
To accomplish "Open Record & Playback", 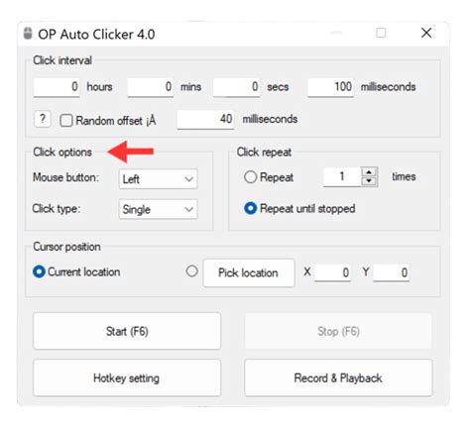I will 338,377.
